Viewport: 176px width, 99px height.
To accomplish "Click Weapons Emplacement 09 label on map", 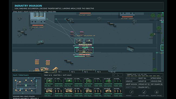I will tap(84, 36).
